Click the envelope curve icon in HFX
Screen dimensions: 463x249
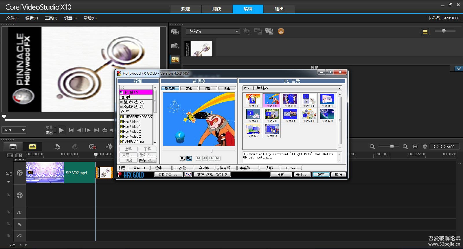click(x=188, y=174)
